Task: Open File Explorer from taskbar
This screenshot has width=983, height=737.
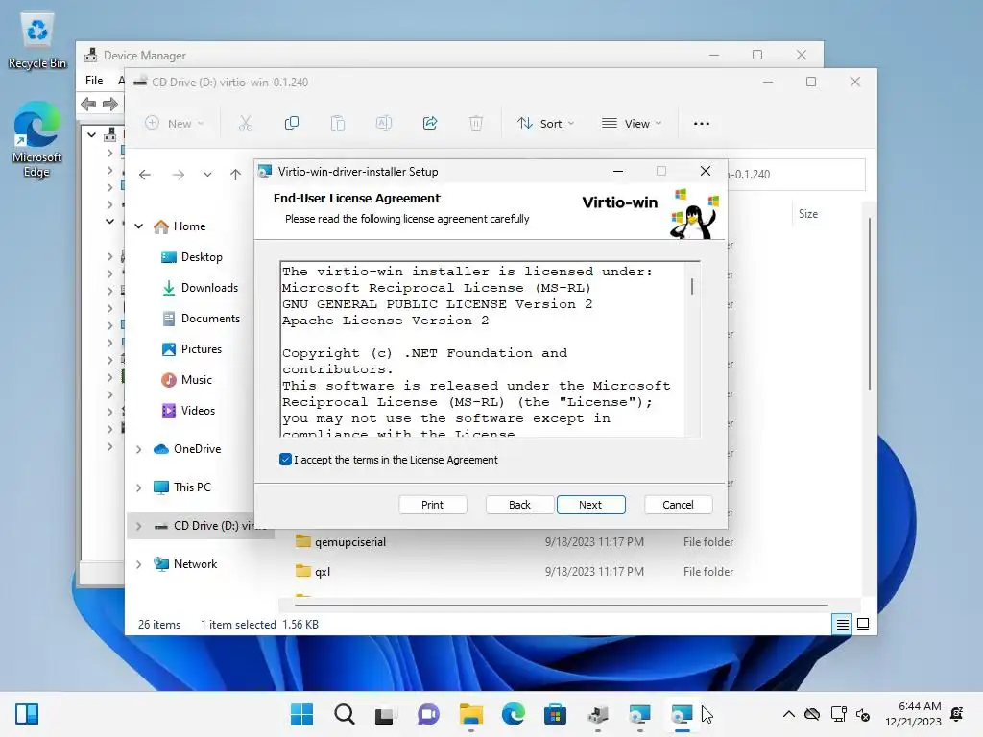Action: pyautogui.click(x=470, y=714)
